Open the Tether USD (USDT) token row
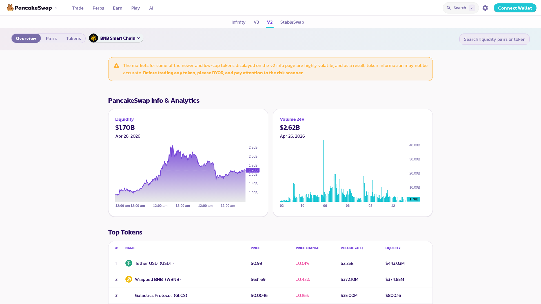This screenshot has width=541, height=304. point(270,263)
